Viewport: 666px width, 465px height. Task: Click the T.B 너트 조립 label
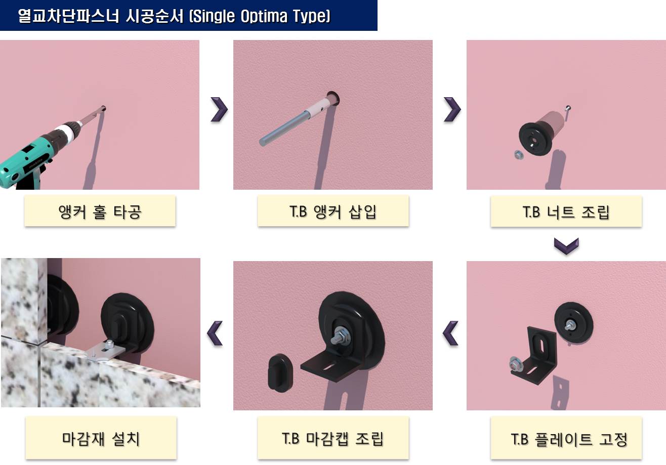pos(566,212)
